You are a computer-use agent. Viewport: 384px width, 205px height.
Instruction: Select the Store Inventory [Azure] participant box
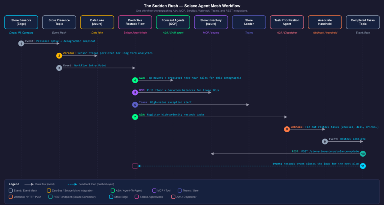[211, 22]
